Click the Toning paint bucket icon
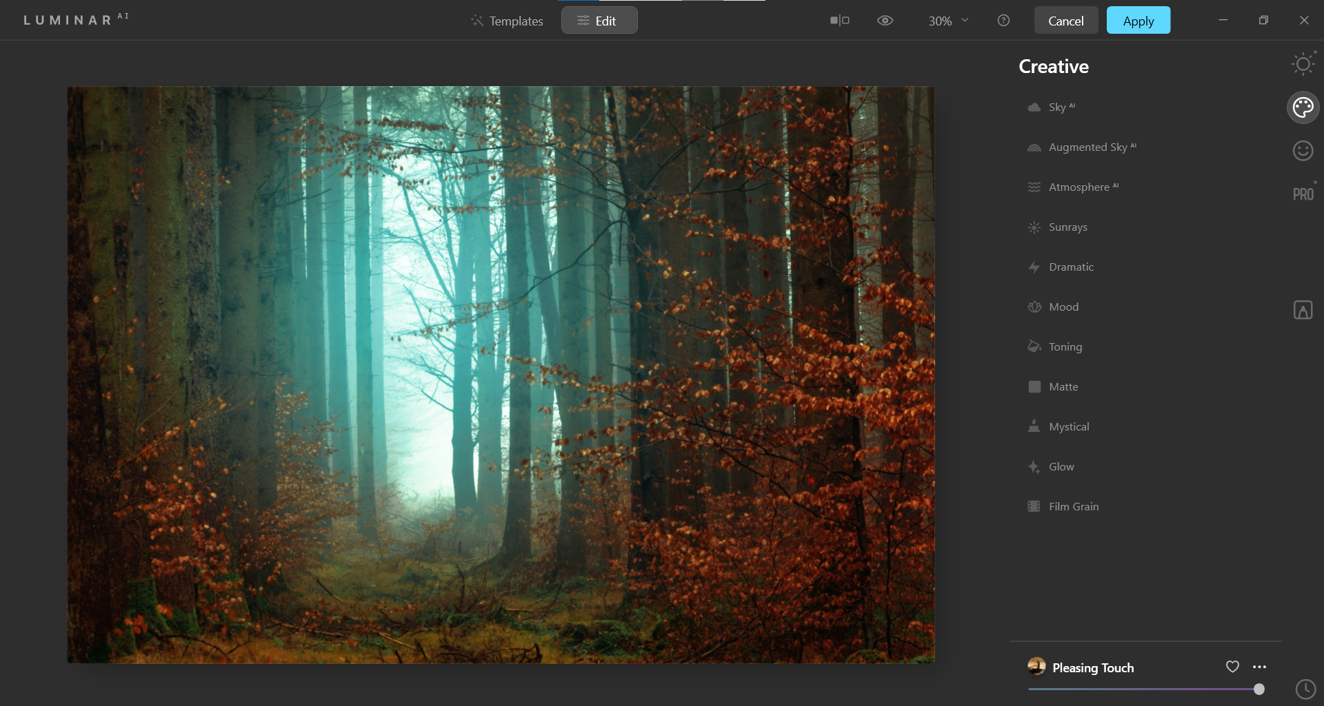 (1034, 346)
